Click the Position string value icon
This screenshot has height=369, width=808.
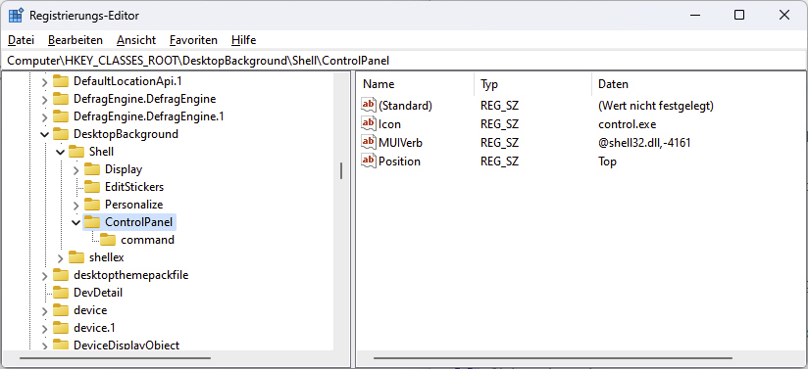369,161
